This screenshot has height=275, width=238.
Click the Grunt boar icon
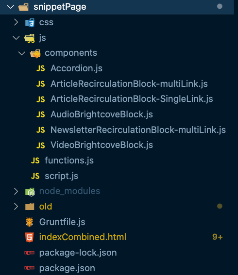pos(29,222)
